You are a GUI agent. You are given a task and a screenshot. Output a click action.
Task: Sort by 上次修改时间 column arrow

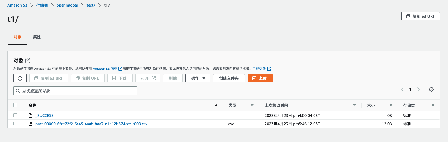click(x=355, y=105)
